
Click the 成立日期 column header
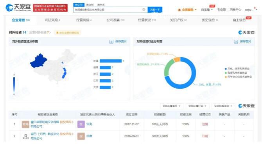tap(131, 114)
